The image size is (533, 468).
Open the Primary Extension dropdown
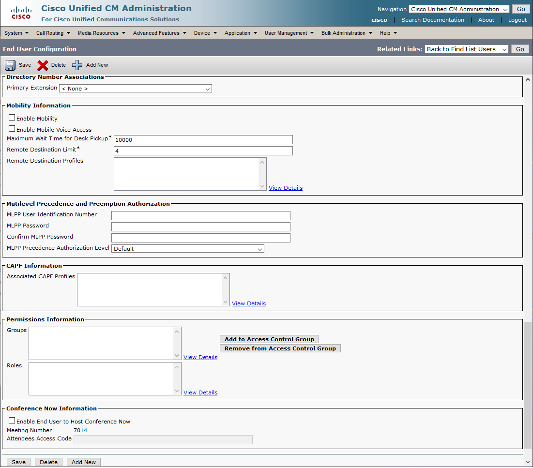pyautogui.click(x=136, y=89)
